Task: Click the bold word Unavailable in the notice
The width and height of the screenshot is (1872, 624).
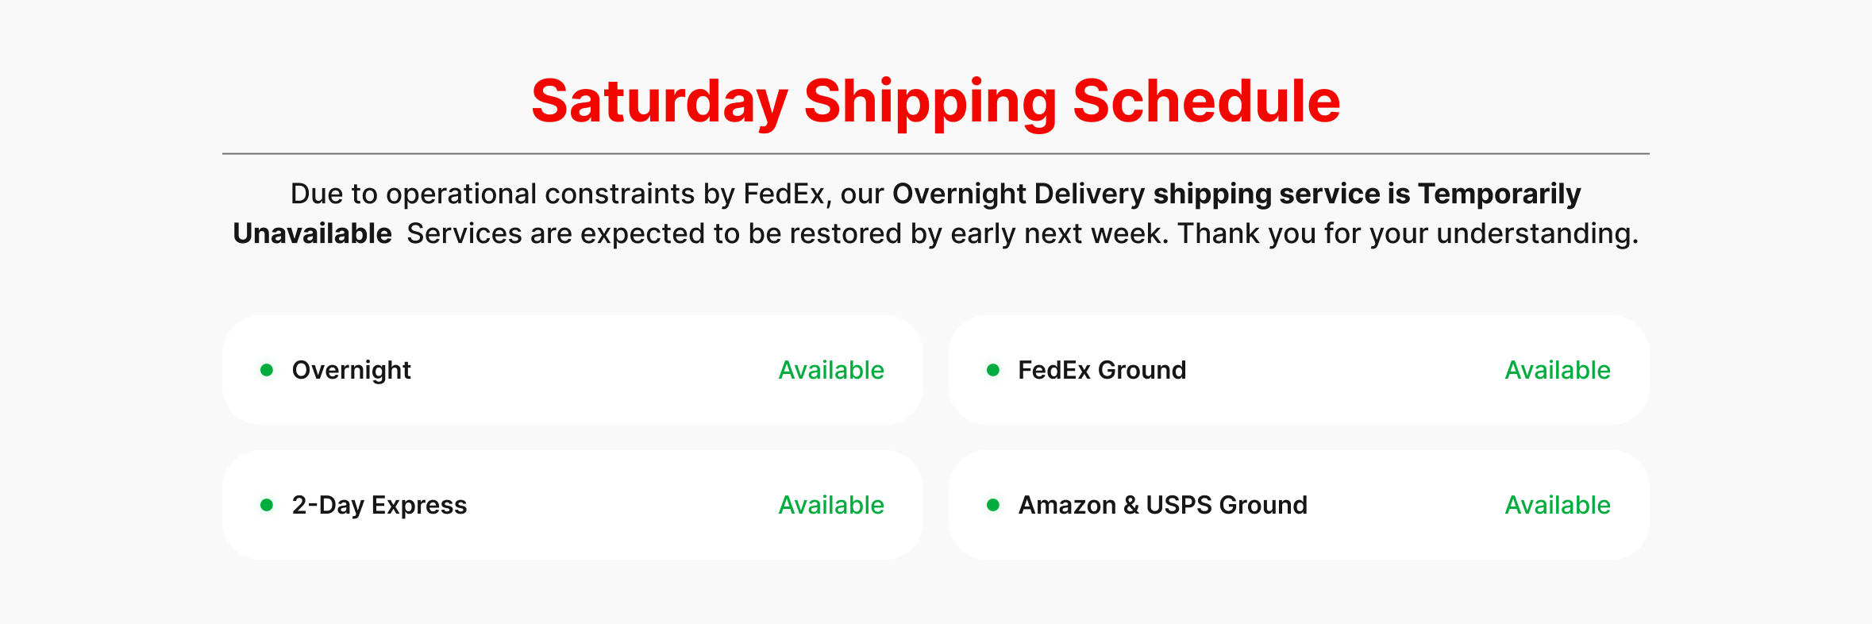Action: [312, 233]
